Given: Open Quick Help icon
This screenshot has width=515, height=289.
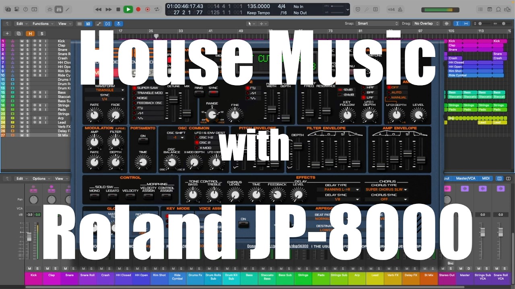Looking at the screenshot, I should pyautogui.click(x=26, y=9).
